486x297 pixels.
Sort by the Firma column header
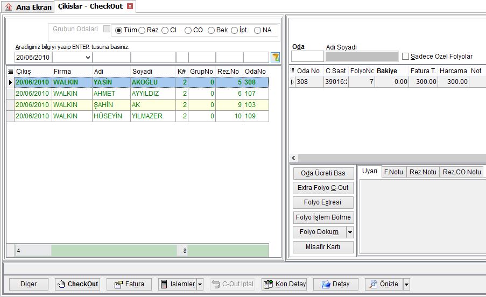(x=72, y=71)
